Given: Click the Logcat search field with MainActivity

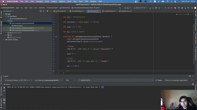Looking at the screenshot, I should pyautogui.click(x=116, y=80).
